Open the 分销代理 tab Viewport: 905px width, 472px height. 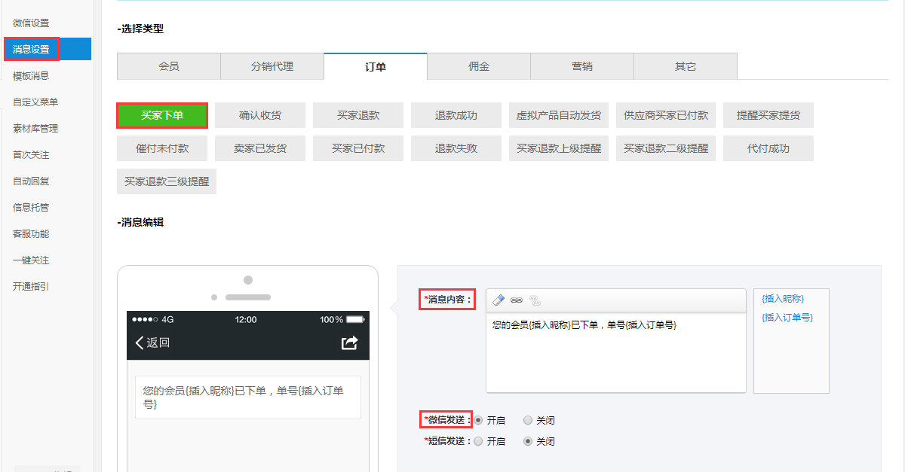tap(272, 66)
